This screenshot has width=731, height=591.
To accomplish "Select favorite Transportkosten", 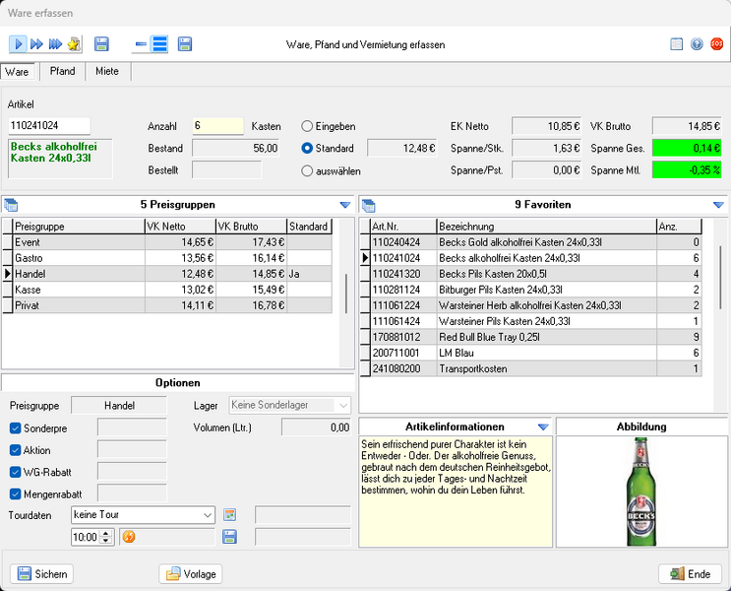I will (531, 368).
